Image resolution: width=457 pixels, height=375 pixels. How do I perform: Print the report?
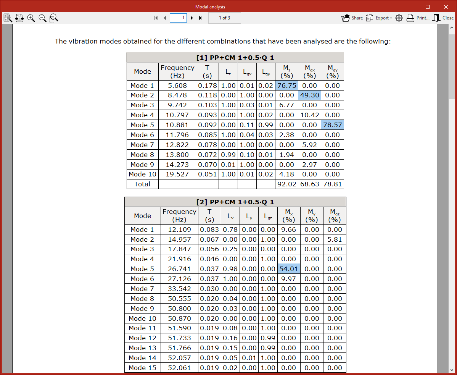418,18
